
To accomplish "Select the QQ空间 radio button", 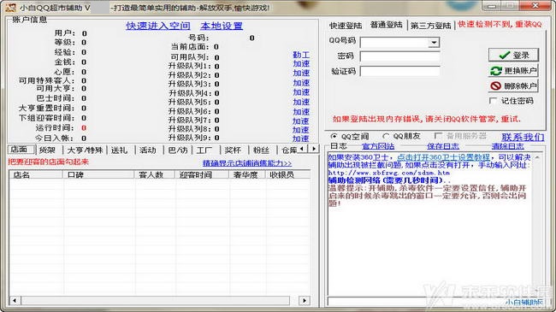I will [x=334, y=136].
